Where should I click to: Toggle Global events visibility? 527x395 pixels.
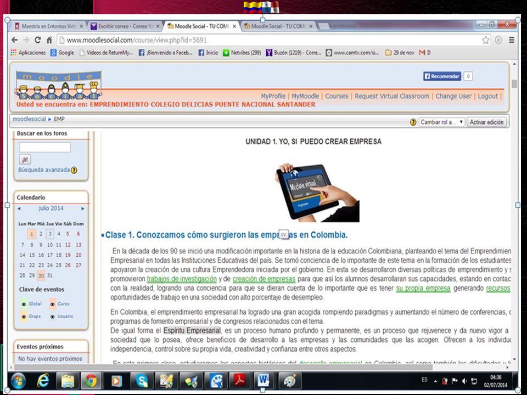coord(24,304)
